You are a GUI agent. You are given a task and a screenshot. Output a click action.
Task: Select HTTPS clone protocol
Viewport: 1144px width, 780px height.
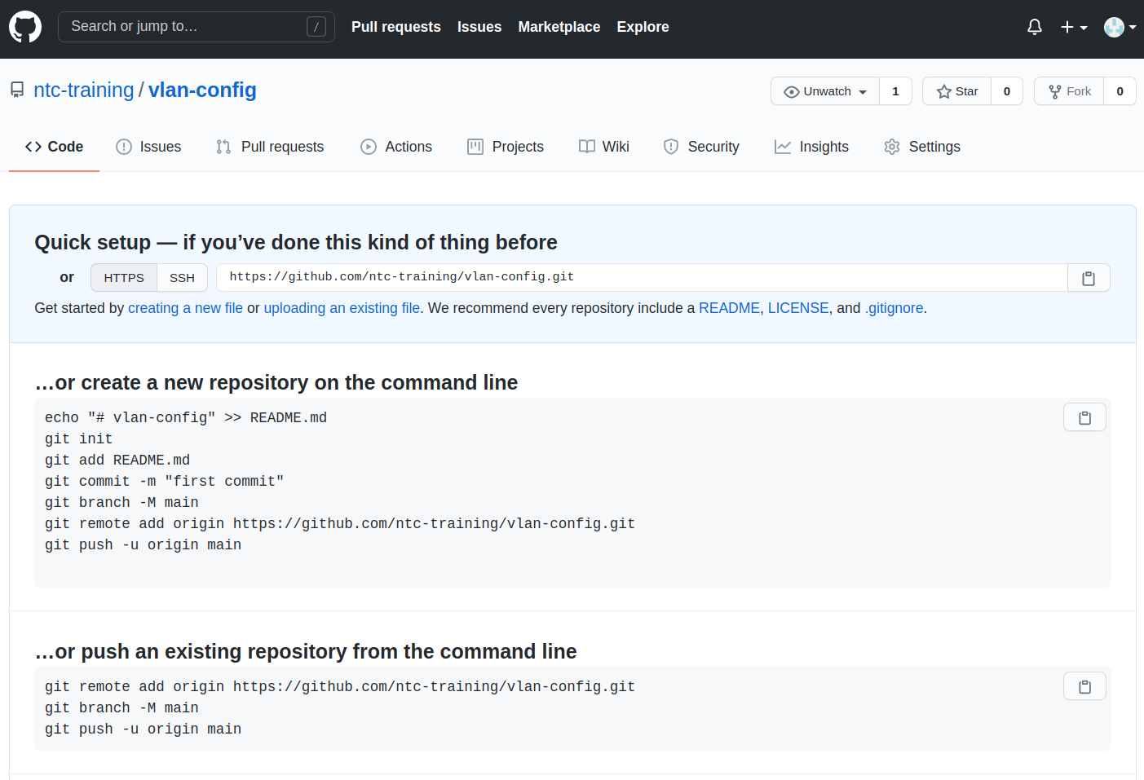pos(124,278)
